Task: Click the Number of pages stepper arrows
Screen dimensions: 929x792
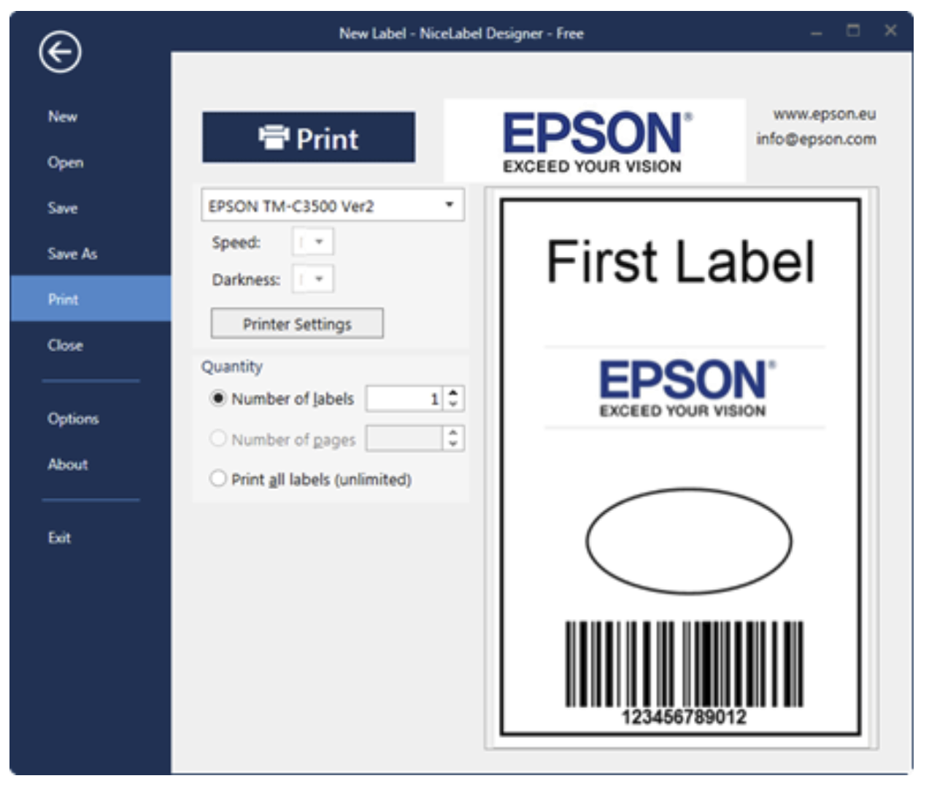Action: pyautogui.click(x=453, y=438)
